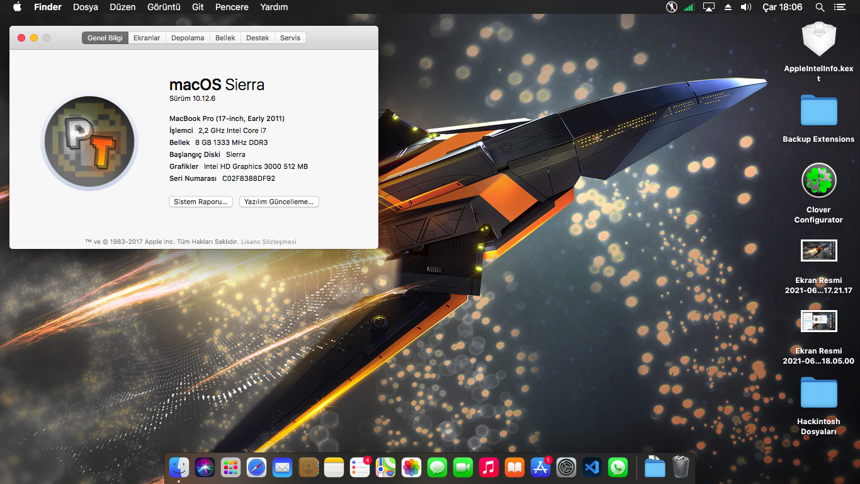The image size is (860, 484).
Task: Open the AirPlay display menu
Action: [709, 7]
